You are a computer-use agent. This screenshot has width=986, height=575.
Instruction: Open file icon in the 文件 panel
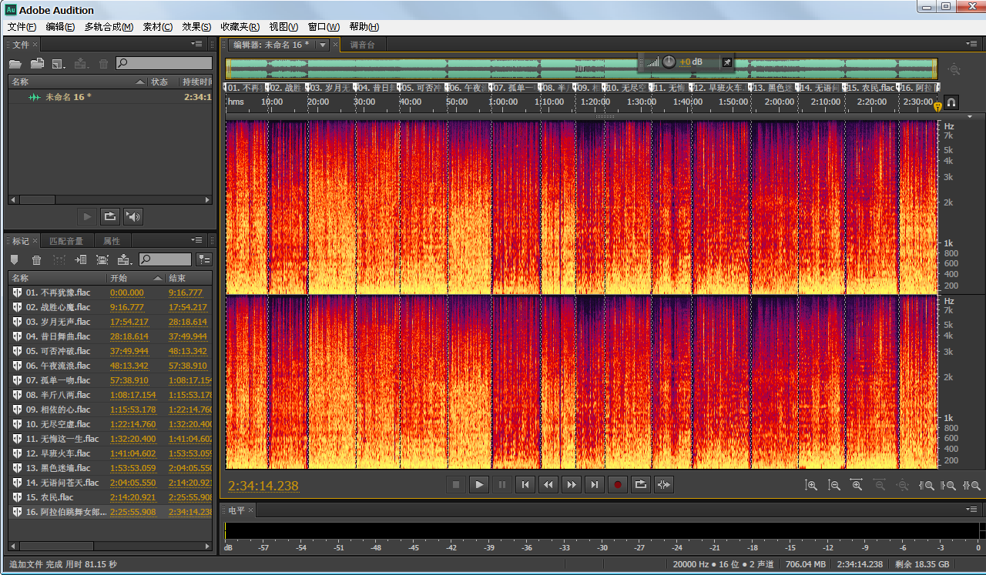tap(15, 64)
